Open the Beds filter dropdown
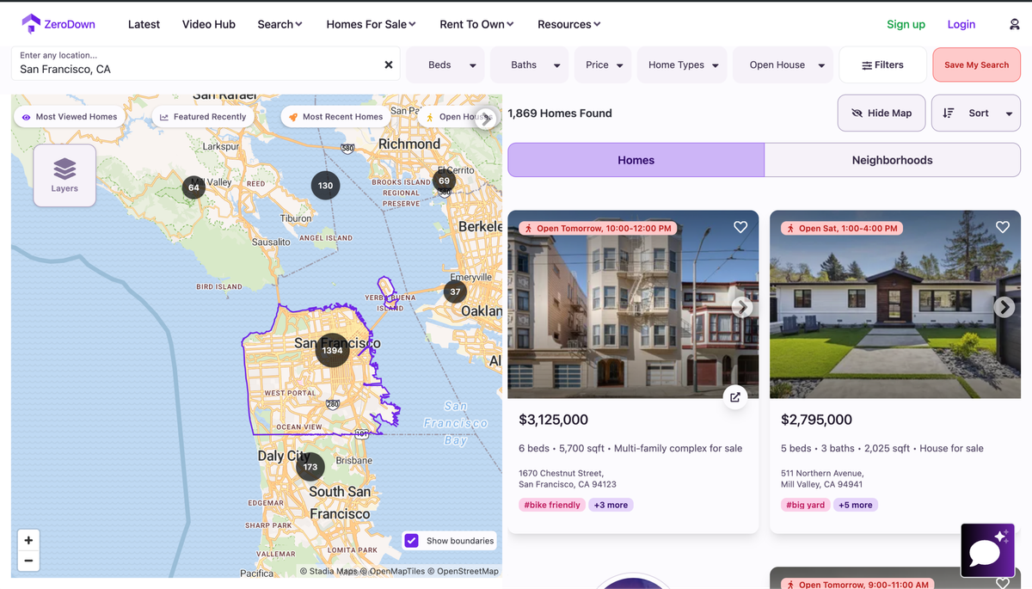Image resolution: width=1032 pixels, height=589 pixels. coord(445,64)
